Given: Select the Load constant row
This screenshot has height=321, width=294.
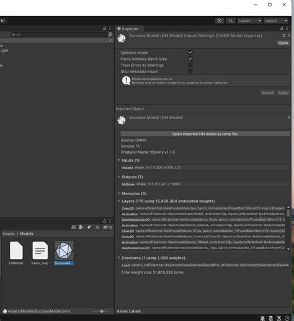Looking at the screenshot, I should [x=205, y=265].
